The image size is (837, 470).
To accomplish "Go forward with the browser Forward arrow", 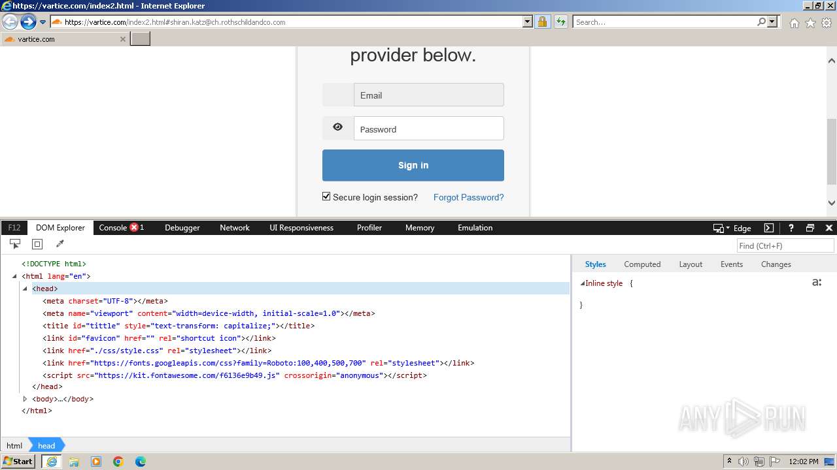I will [28, 22].
